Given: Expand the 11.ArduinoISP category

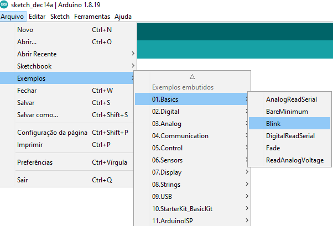Looking at the screenshot, I should [192, 220].
